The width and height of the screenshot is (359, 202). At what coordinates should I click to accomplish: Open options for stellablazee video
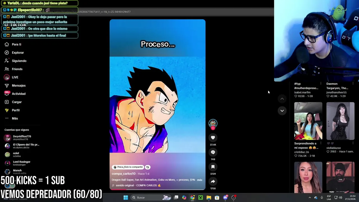(353, 143)
